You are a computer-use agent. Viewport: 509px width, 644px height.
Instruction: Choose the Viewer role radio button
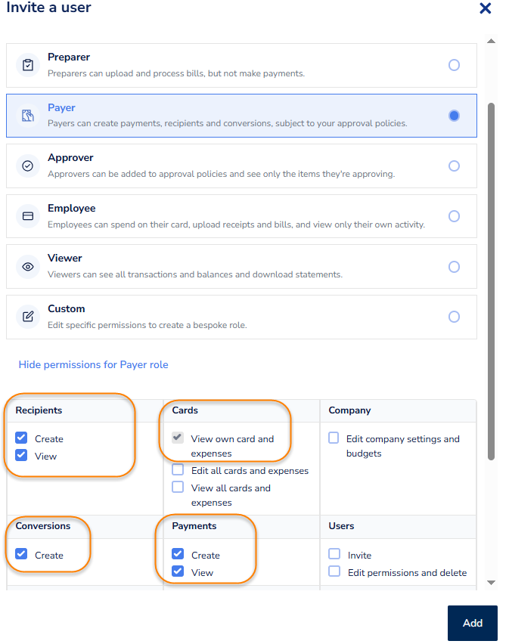pos(454,267)
